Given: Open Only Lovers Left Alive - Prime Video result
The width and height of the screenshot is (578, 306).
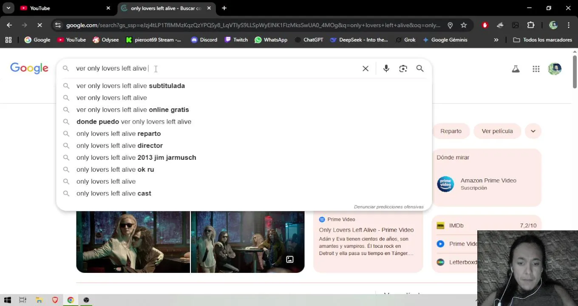Looking at the screenshot, I should click(366, 230).
